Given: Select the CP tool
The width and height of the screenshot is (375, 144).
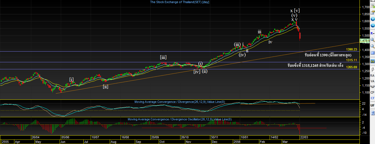Looking at the screenshot, I should point(372,92).
